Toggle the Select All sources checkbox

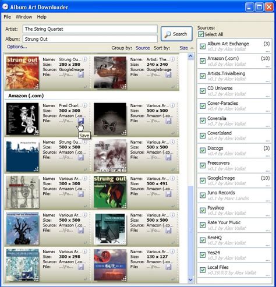[x=201, y=34]
